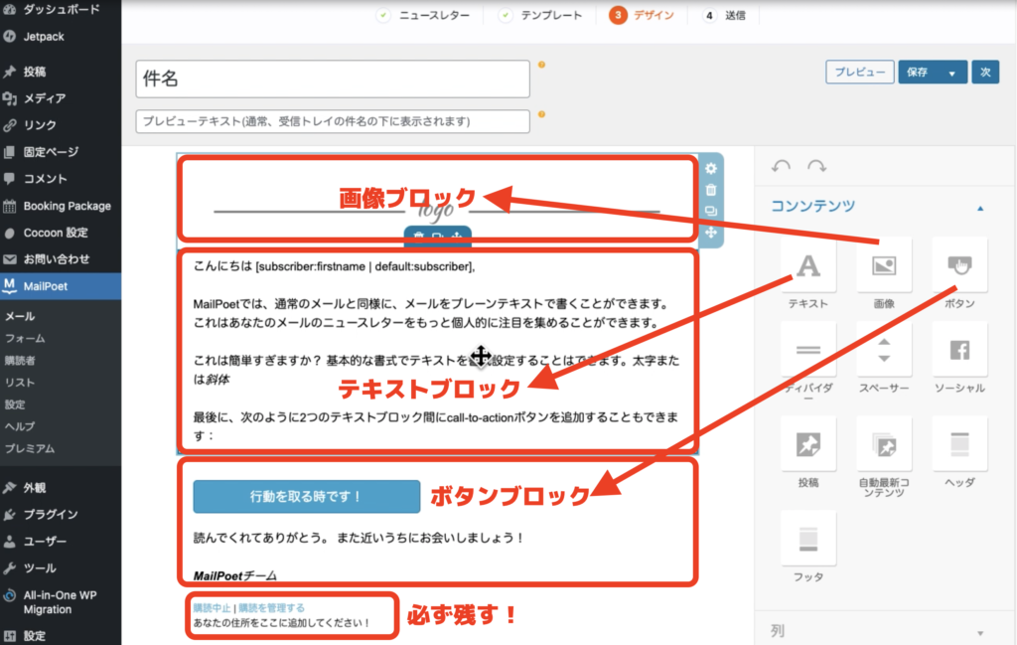Viewport: 1017px width, 645px height.
Task: Select step 3 デザイン
Action: click(x=643, y=15)
